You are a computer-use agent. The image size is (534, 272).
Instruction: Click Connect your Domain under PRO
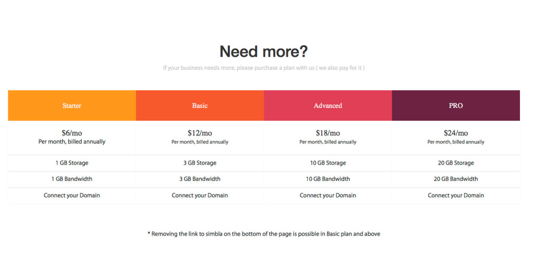(456, 195)
